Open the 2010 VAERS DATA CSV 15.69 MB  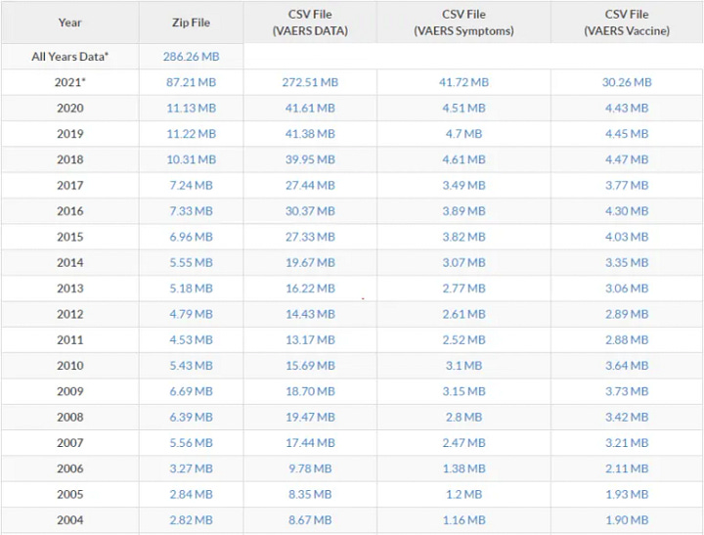click(310, 366)
